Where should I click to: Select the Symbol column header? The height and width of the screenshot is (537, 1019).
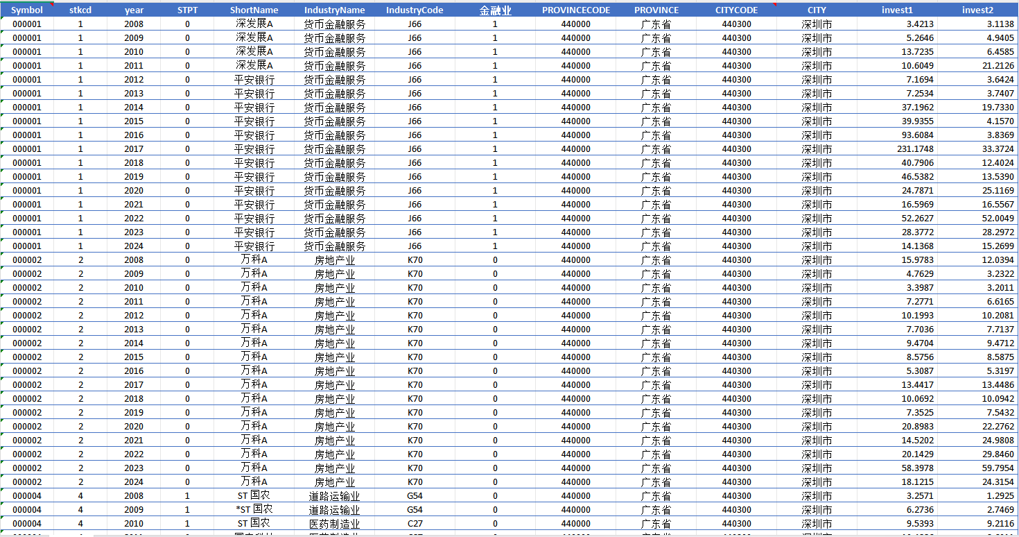(27, 10)
